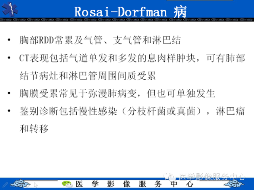Click the line starting "CT表现包括气道单发和多发"
Viewport: 254px width, 190px height.
pyautogui.click(x=132, y=58)
